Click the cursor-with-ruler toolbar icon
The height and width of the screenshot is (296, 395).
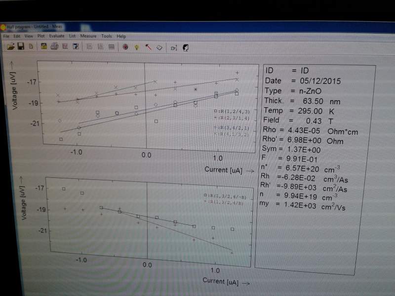174,47
